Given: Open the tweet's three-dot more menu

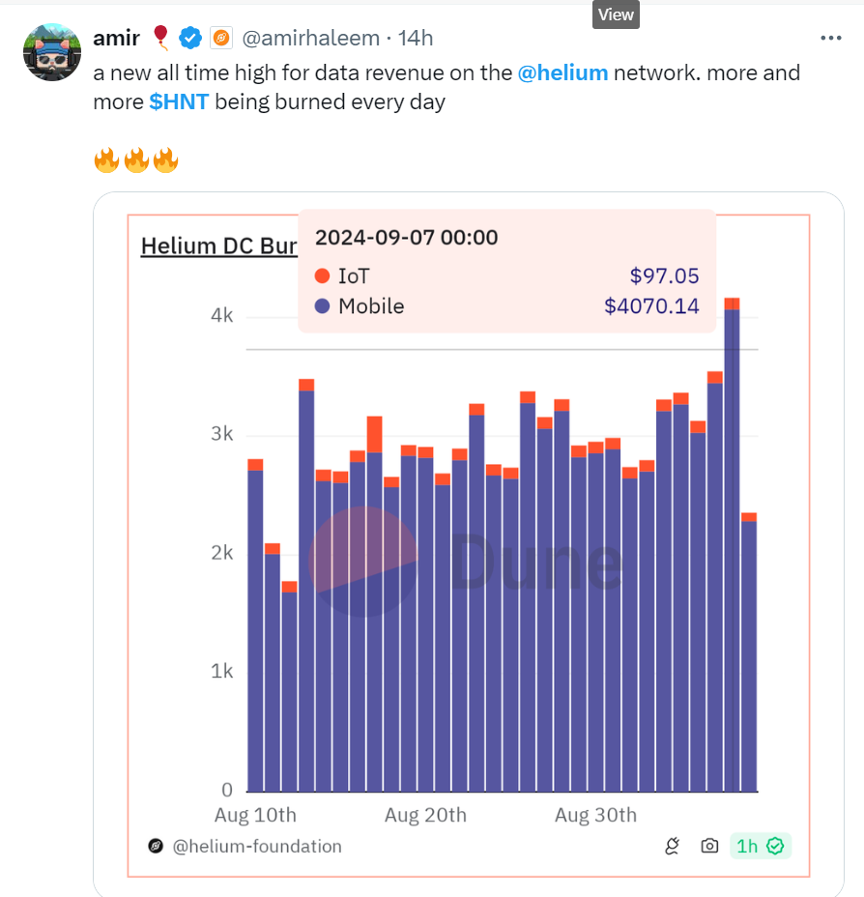Looking at the screenshot, I should coord(830,38).
